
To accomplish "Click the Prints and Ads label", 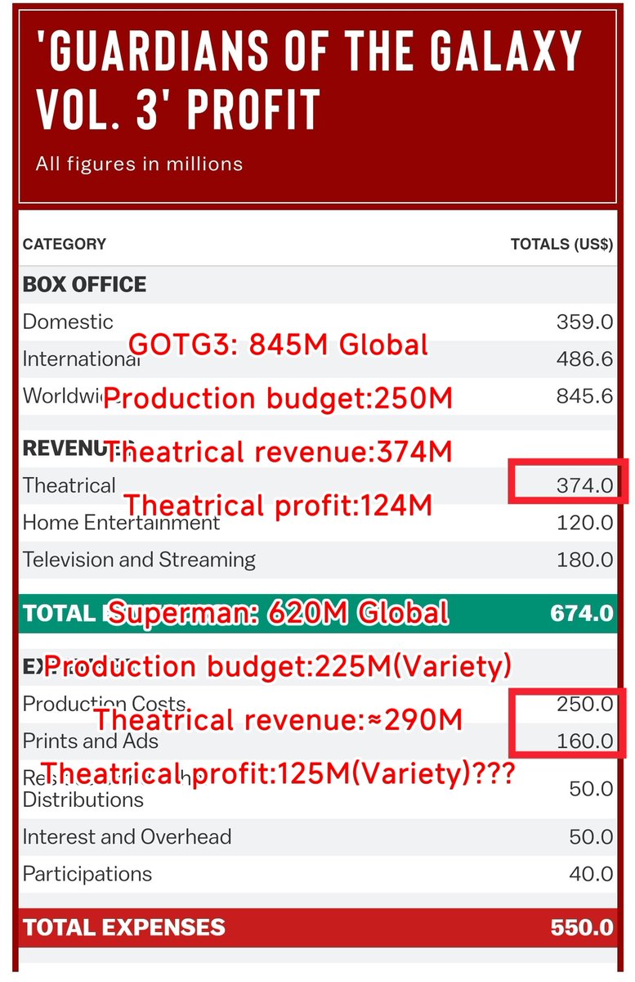I will 91,741.
